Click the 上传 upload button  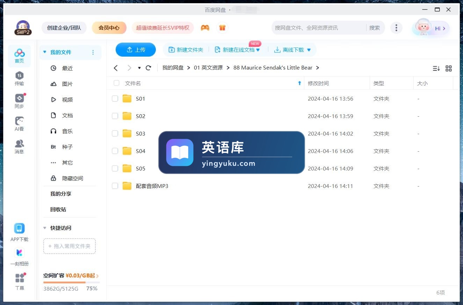(x=136, y=50)
